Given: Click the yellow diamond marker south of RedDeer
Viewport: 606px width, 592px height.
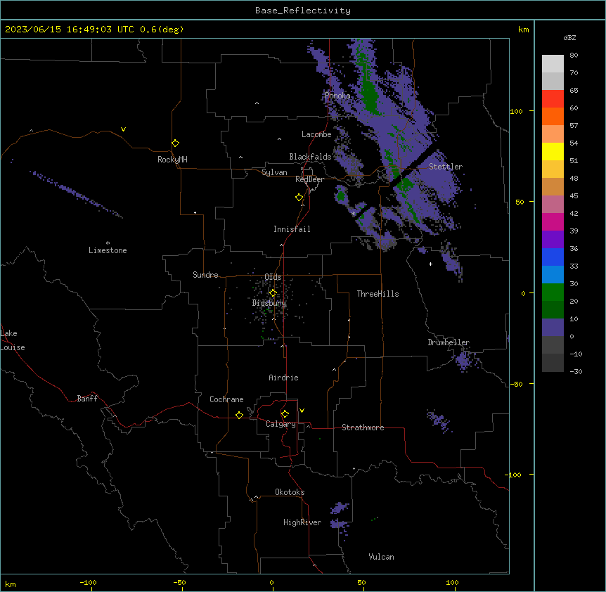Looking at the screenshot, I should click(299, 198).
